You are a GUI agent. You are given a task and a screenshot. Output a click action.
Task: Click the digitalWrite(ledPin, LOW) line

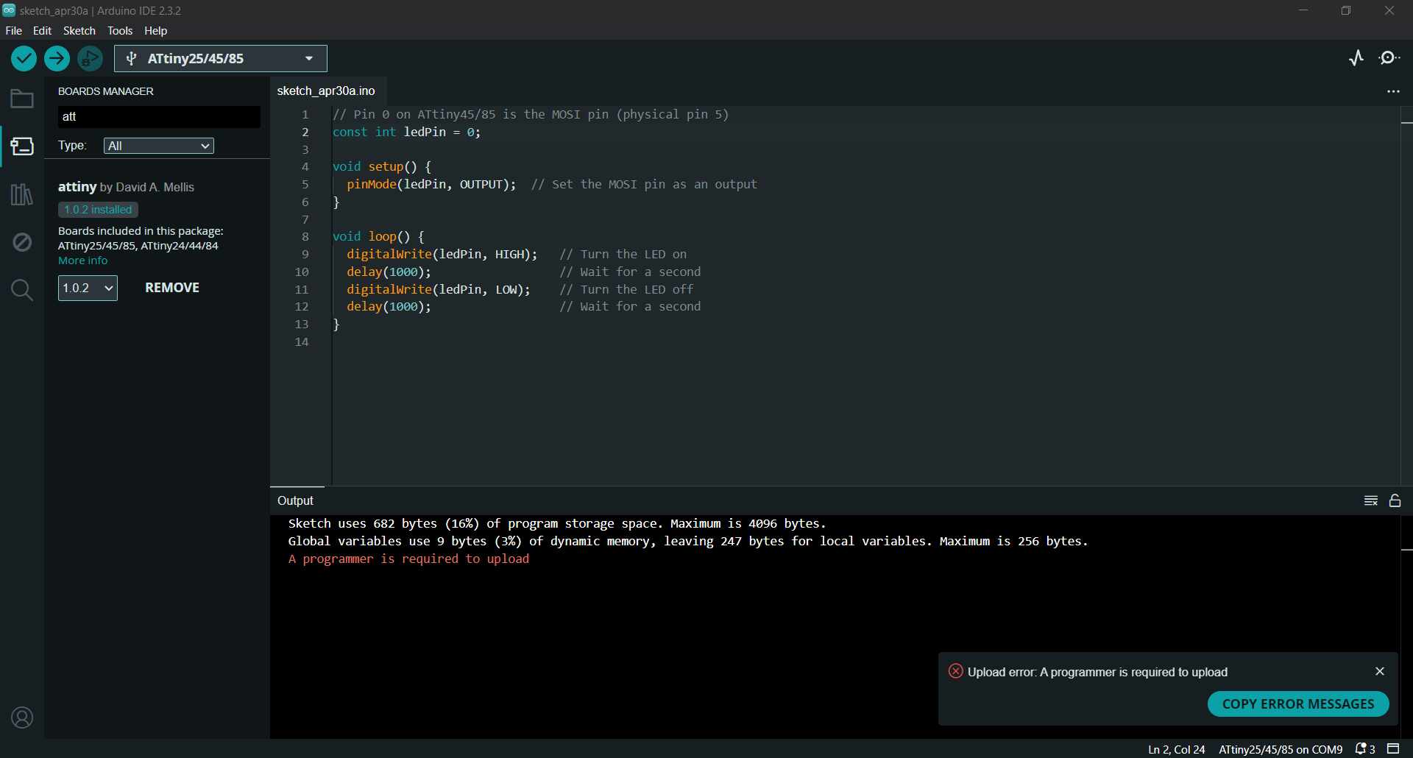(439, 289)
